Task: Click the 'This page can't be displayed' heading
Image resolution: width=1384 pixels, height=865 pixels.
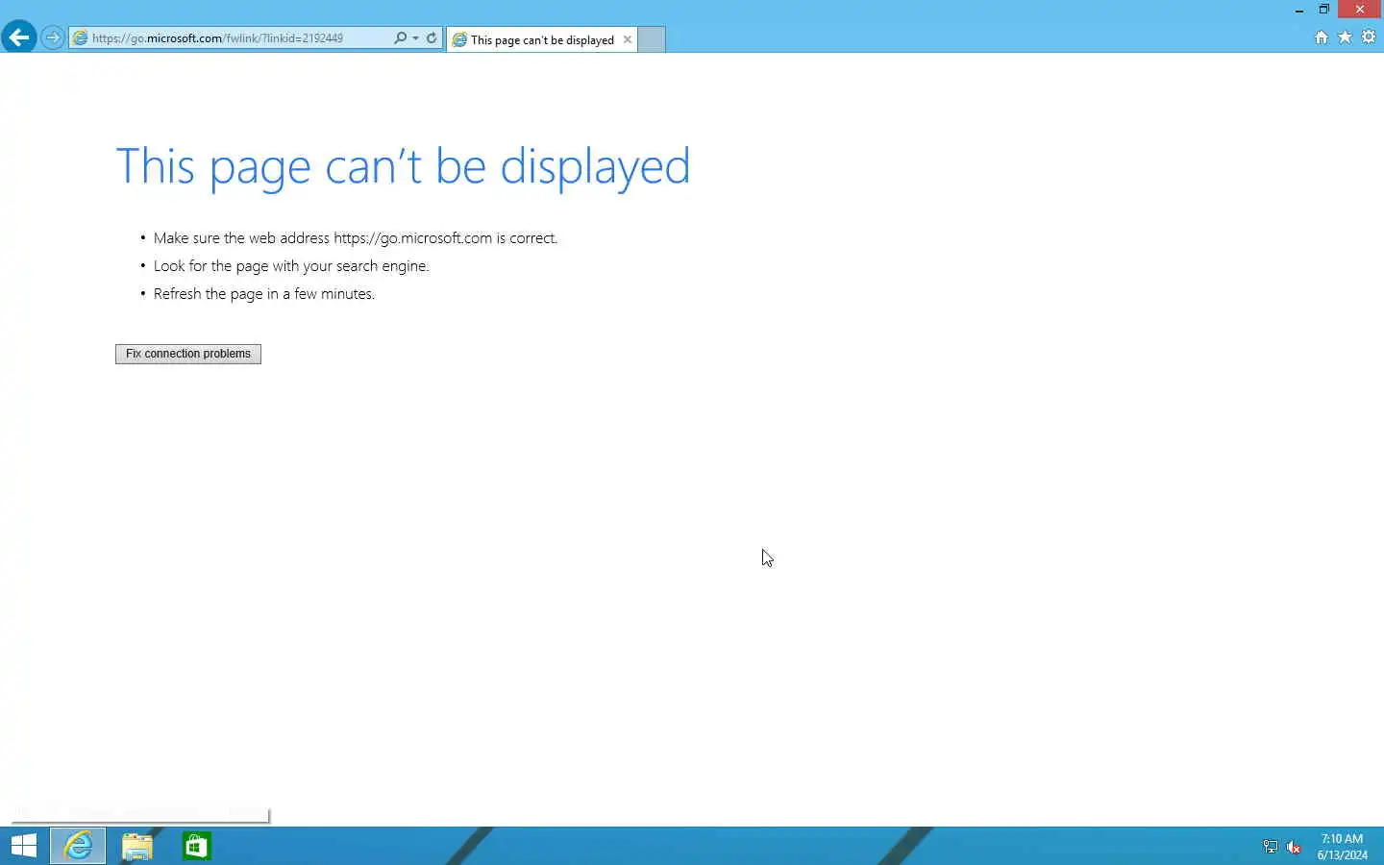Action: tap(403, 167)
